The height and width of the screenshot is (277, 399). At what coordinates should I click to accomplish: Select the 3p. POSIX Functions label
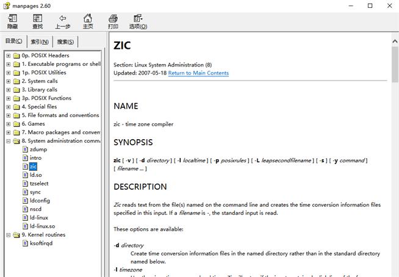46,98
